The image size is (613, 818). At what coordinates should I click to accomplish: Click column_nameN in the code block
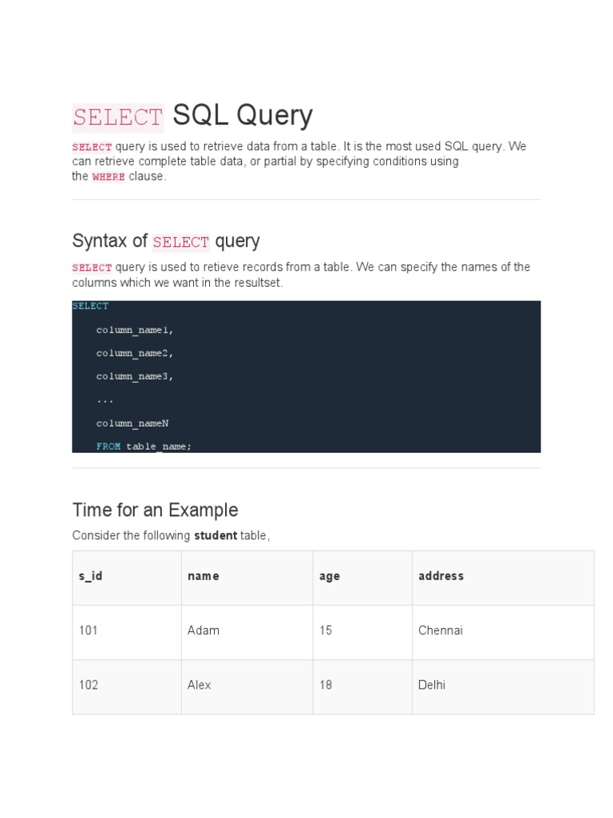tap(132, 423)
